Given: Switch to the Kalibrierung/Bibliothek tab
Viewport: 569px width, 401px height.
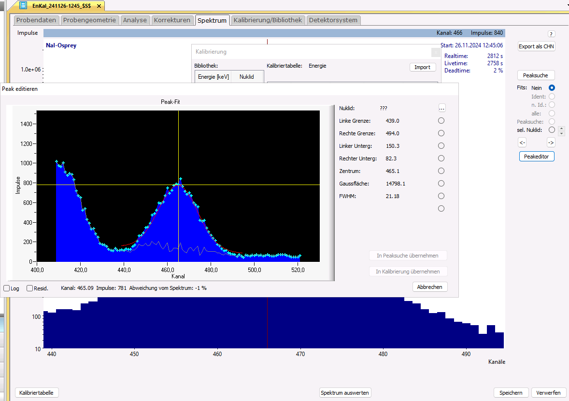Looking at the screenshot, I should (268, 20).
